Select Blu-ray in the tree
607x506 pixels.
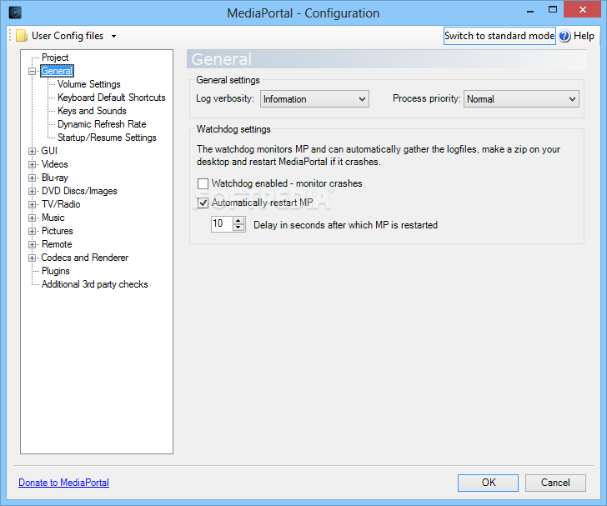tap(54, 178)
